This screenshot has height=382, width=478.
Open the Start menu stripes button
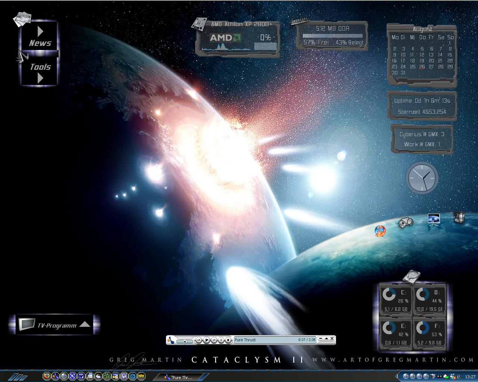[x=18, y=377]
